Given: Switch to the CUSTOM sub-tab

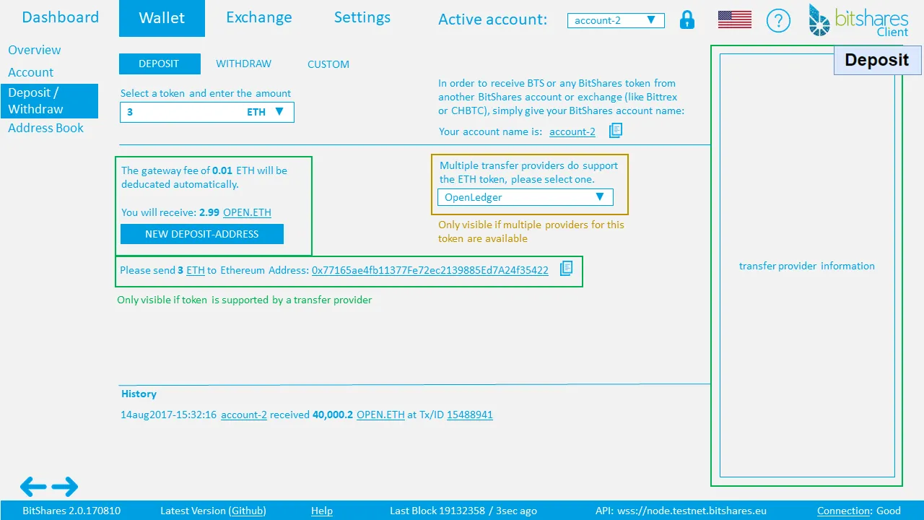Looking at the screenshot, I should click(328, 64).
